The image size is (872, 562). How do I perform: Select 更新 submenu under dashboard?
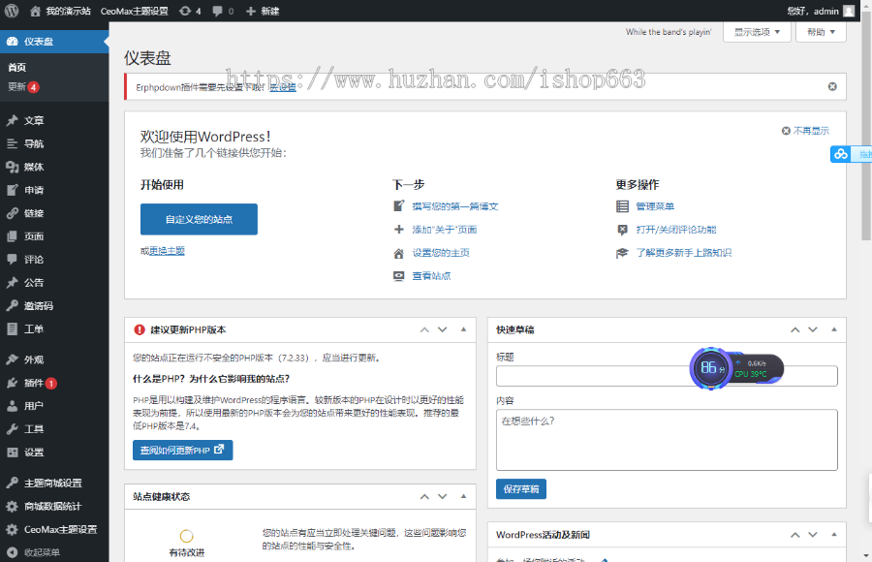[x=17, y=86]
